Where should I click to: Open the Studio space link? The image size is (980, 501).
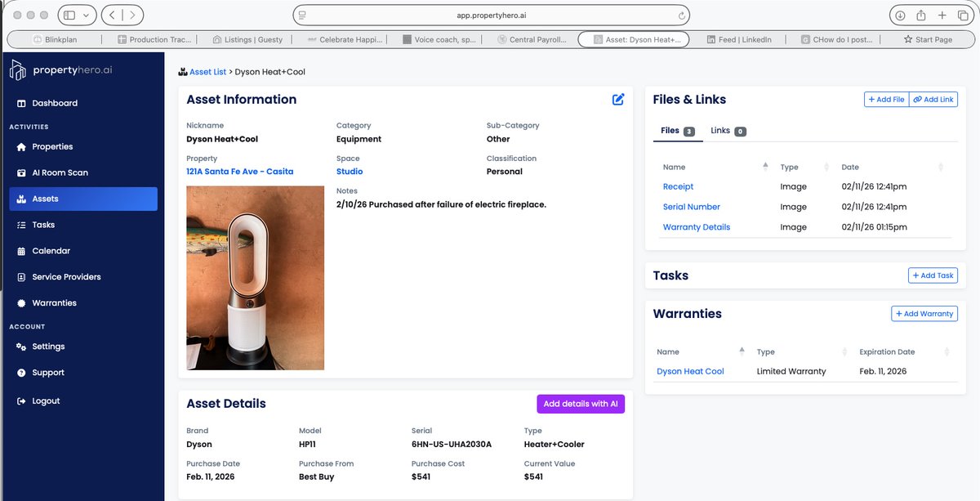pyautogui.click(x=350, y=172)
